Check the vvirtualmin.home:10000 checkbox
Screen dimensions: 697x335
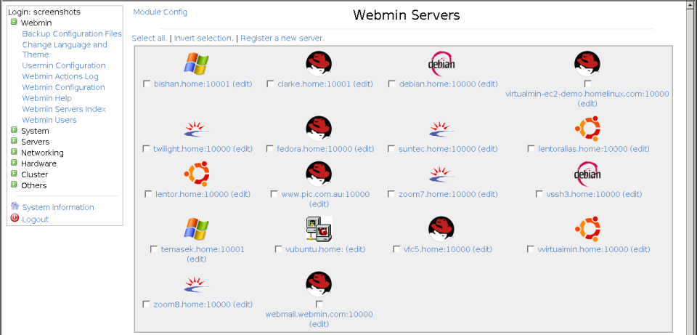(530, 249)
